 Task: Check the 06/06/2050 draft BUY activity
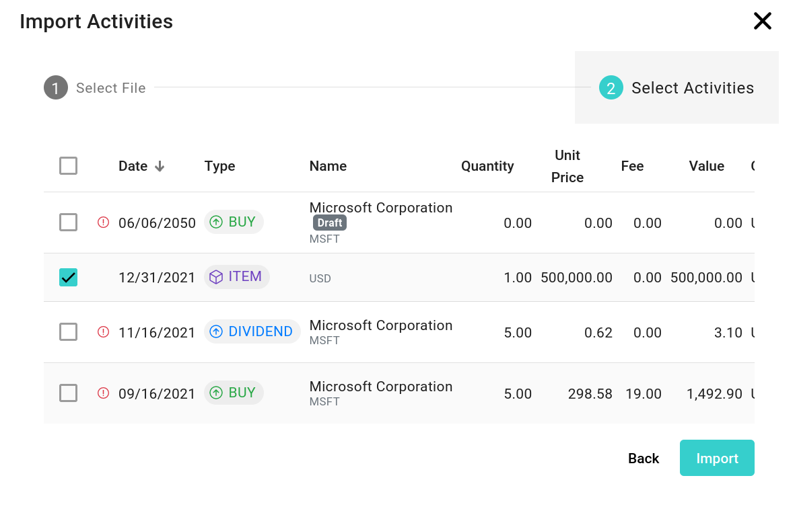(x=68, y=222)
